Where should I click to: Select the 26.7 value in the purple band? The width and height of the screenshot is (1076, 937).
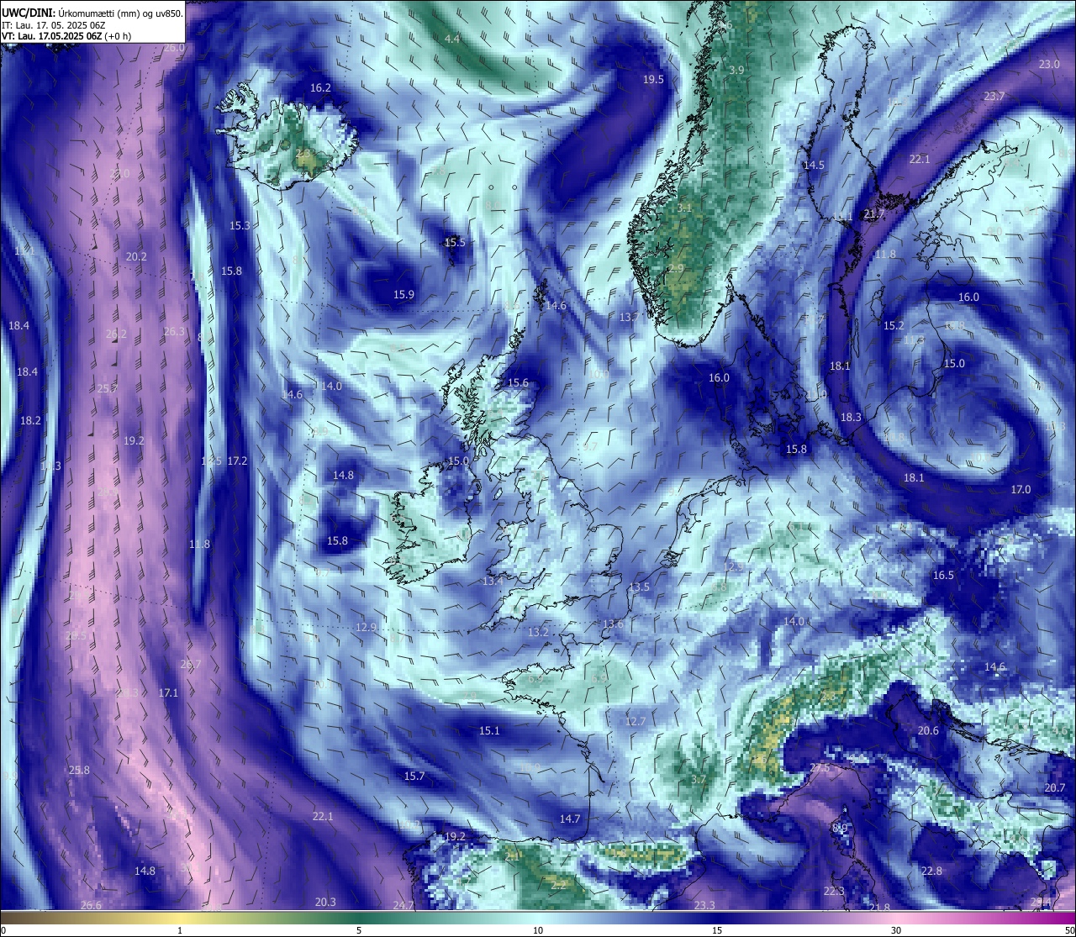[x=191, y=664]
